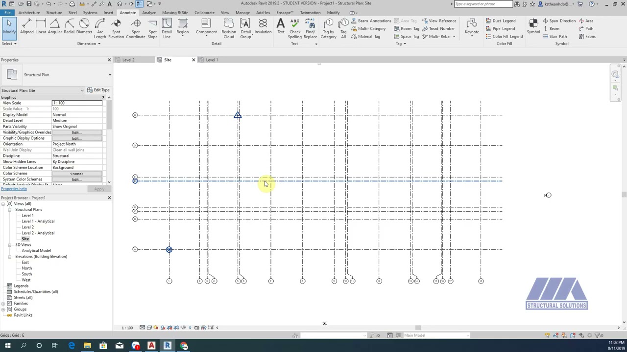Open the Structural Plan type selector dropdown

(110, 75)
